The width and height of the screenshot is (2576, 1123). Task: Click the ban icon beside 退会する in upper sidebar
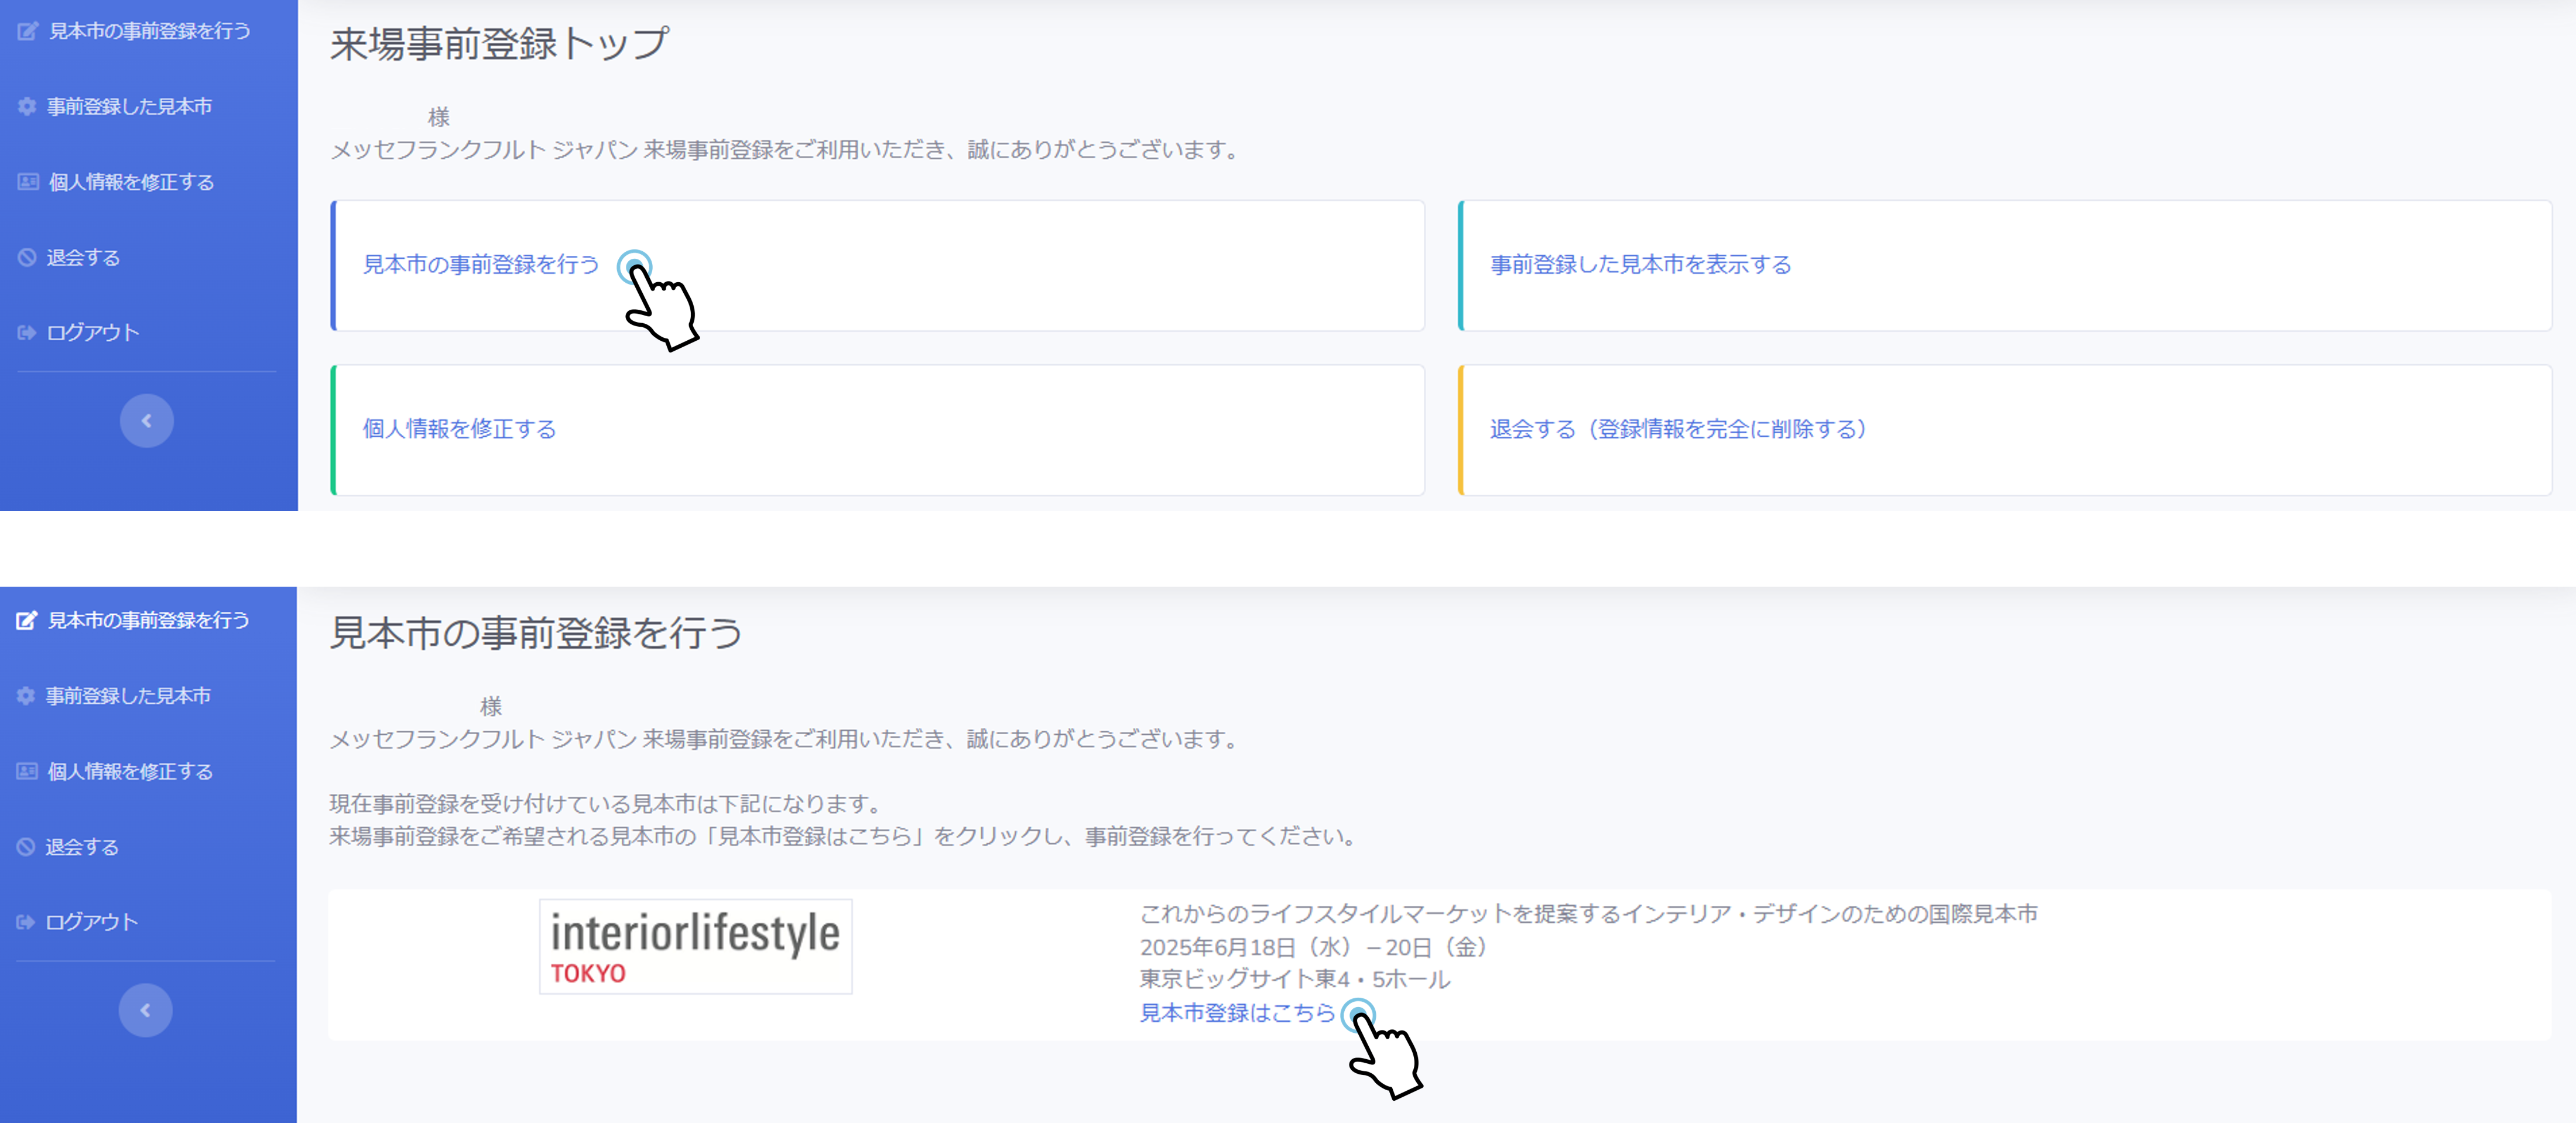pos(27,257)
